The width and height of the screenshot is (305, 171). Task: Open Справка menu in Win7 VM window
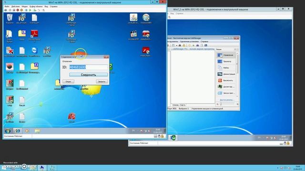[54, 6]
